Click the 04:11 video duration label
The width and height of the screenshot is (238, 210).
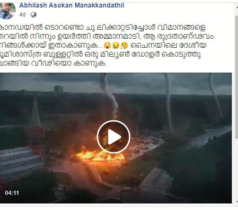(x=12, y=193)
